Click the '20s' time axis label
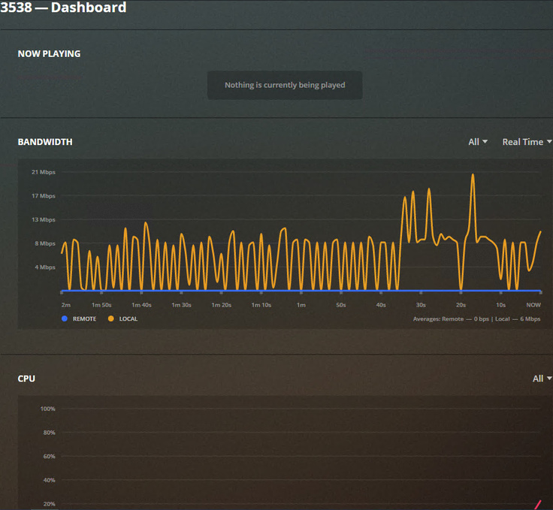The height and width of the screenshot is (510, 553). [x=461, y=305]
